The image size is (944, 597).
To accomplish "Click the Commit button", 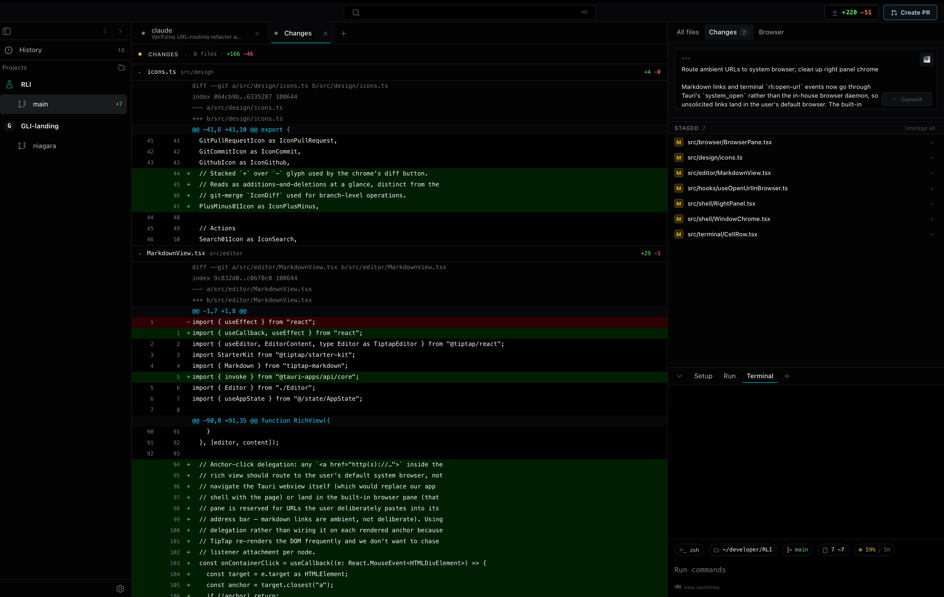I will point(907,99).
